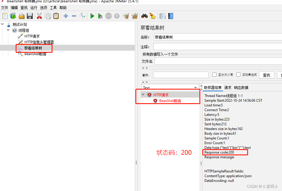The image size is (282, 191).
Task: Start the JMeter test run
Action: pos(92,16)
